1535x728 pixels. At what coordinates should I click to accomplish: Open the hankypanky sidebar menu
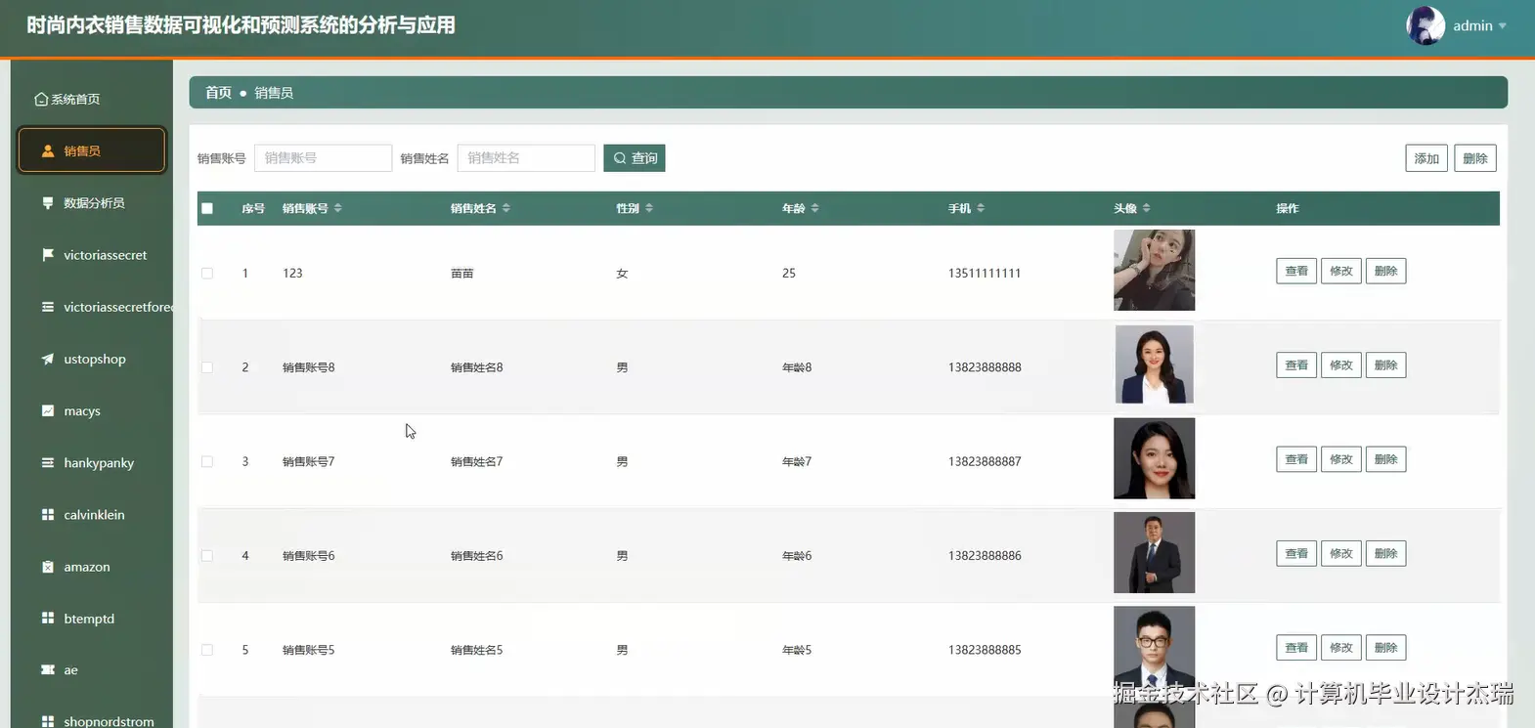coord(92,462)
